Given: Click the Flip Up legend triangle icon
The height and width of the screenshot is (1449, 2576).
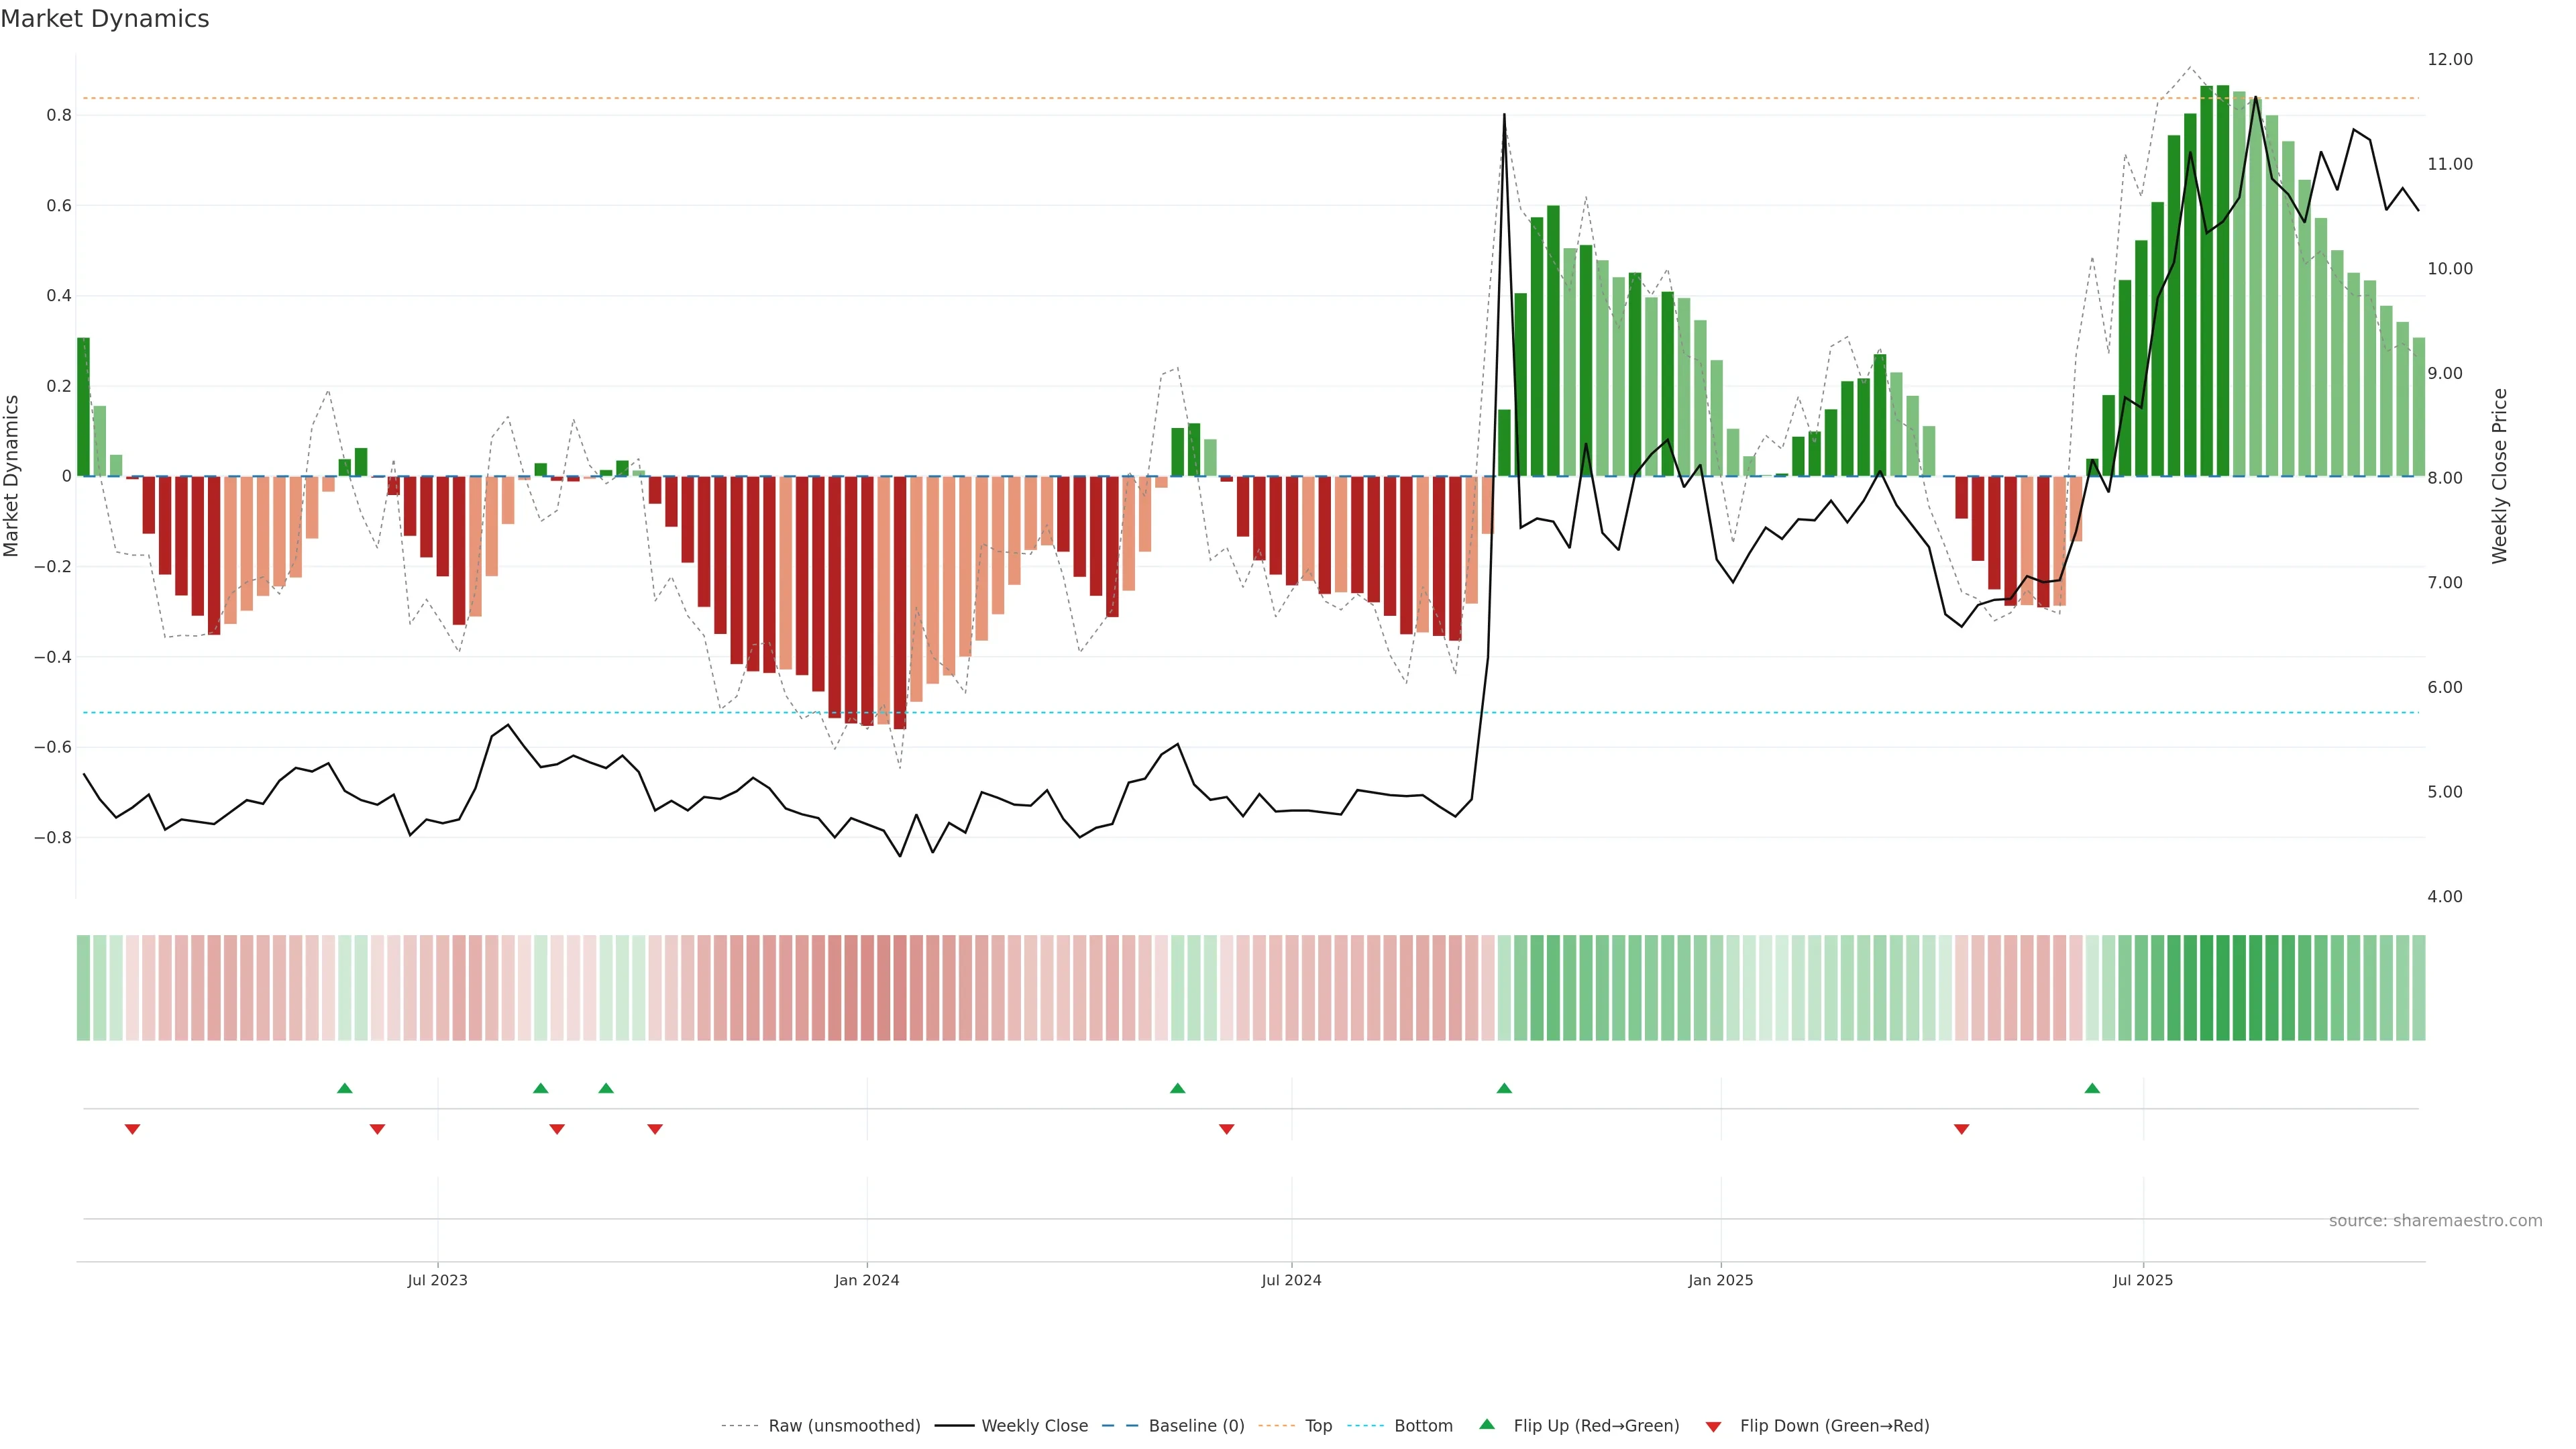Looking at the screenshot, I should (1487, 1424).
